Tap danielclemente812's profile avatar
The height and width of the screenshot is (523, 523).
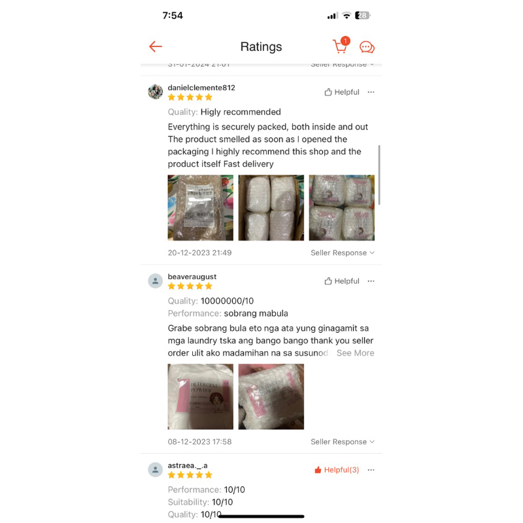pos(156,92)
